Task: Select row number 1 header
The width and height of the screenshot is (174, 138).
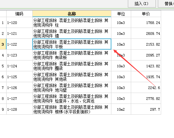Action: 3,22
